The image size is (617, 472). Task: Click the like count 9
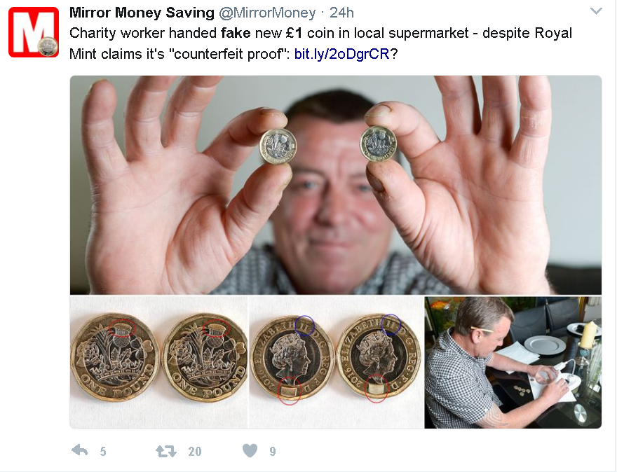(x=272, y=451)
